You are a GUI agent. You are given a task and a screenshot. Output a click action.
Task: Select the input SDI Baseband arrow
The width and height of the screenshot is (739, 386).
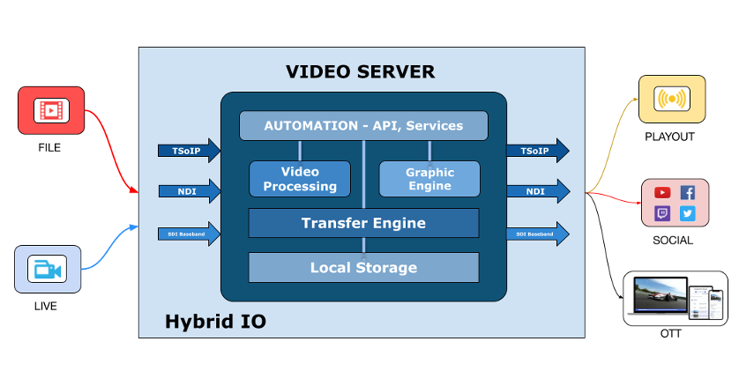[x=188, y=234]
